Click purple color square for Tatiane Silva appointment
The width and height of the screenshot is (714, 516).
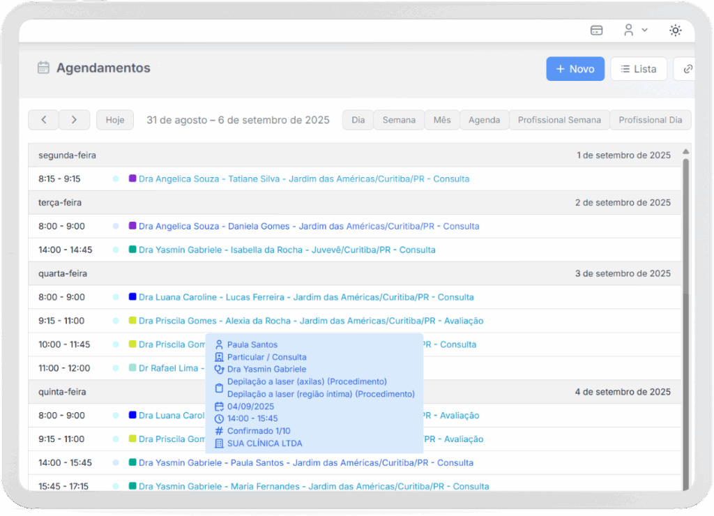[132, 179]
